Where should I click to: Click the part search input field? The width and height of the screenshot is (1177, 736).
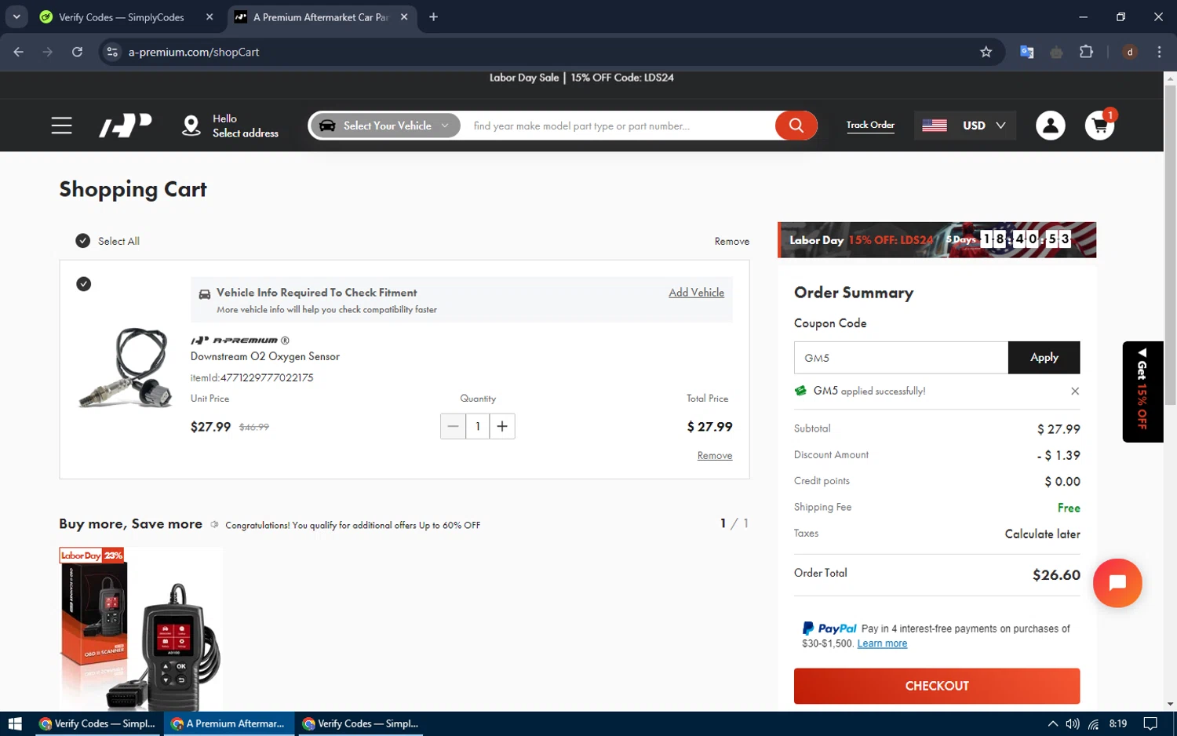click(620, 126)
